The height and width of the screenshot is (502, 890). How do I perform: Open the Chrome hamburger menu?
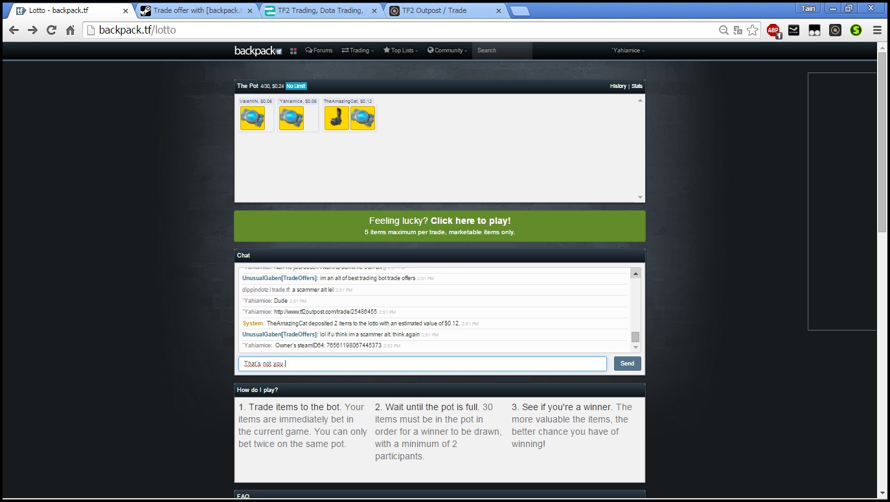point(877,30)
